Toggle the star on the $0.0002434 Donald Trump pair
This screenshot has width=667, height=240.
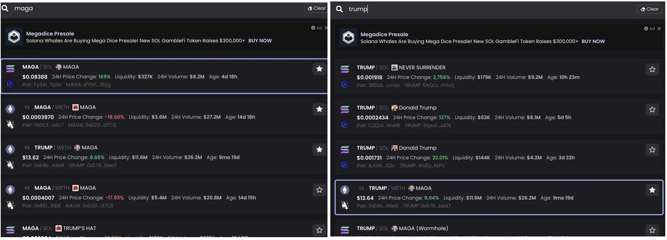tap(652, 110)
